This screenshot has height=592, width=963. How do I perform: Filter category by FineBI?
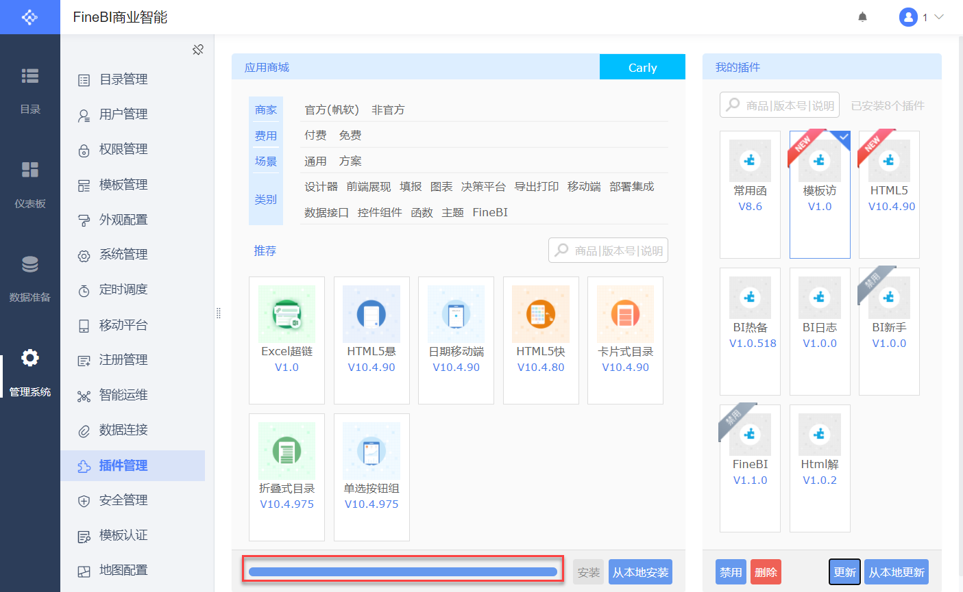click(x=490, y=213)
